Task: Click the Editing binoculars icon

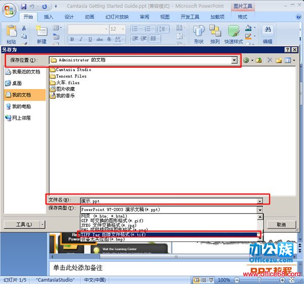Action: [268, 30]
